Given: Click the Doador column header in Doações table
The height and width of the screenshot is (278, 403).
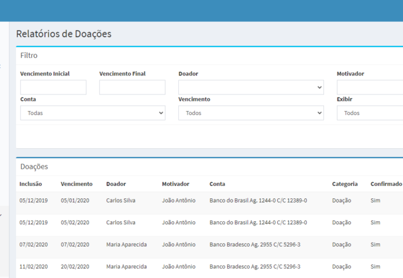Looking at the screenshot, I should pyautogui.click(x=116, y=184).
